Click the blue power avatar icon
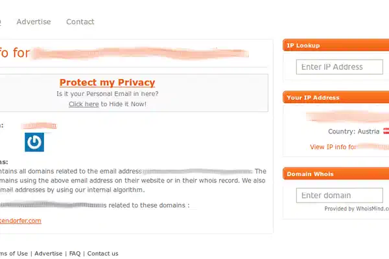 [34, 142]
